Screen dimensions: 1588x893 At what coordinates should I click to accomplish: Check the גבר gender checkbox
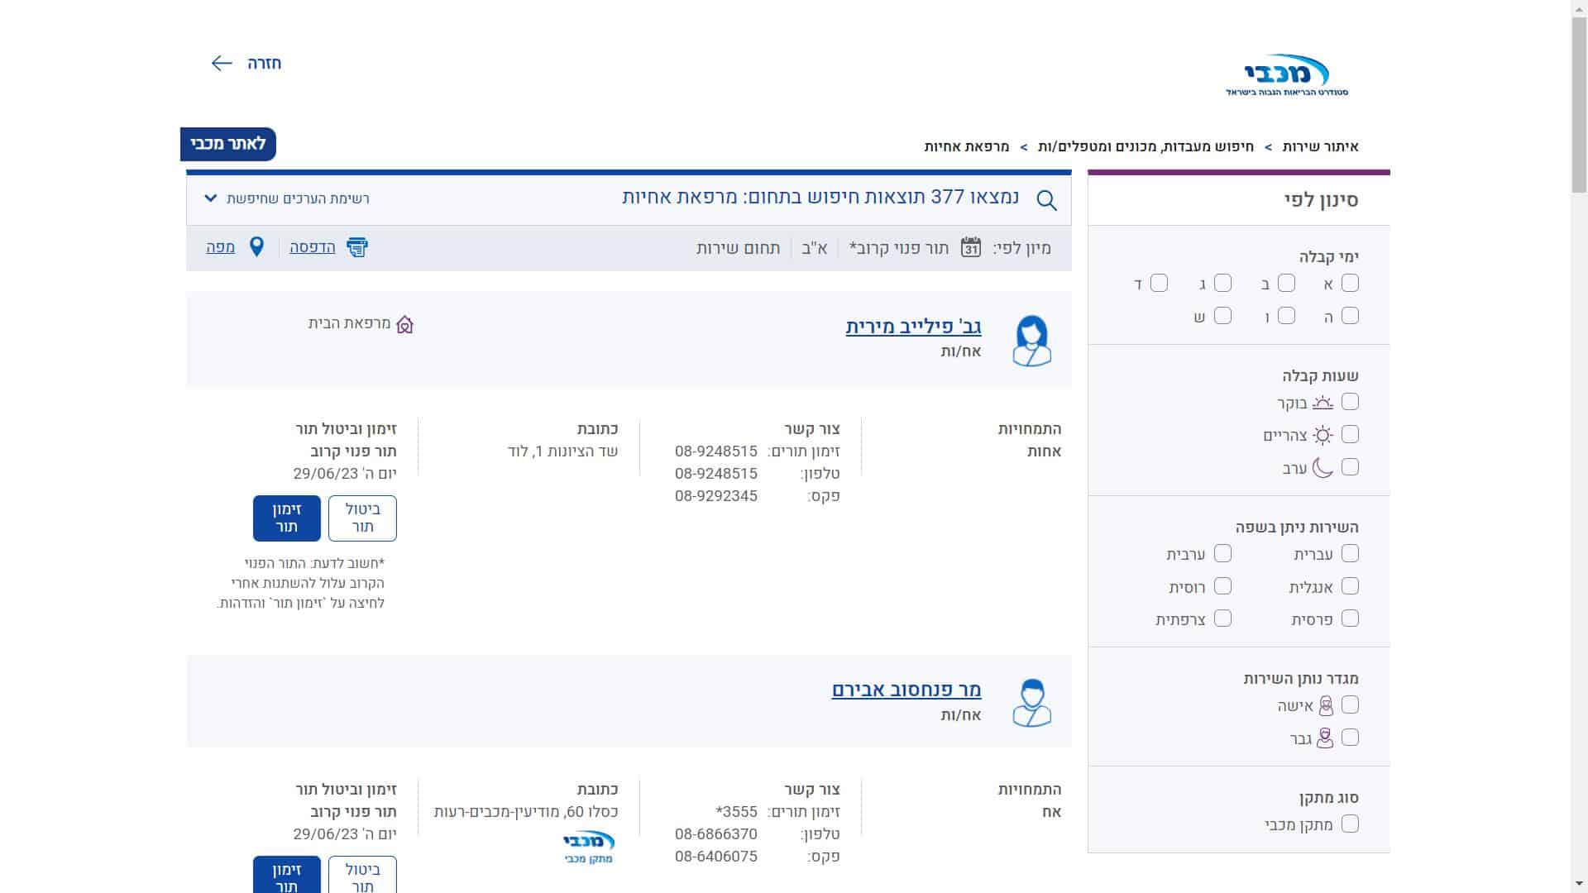[1350, 738]
